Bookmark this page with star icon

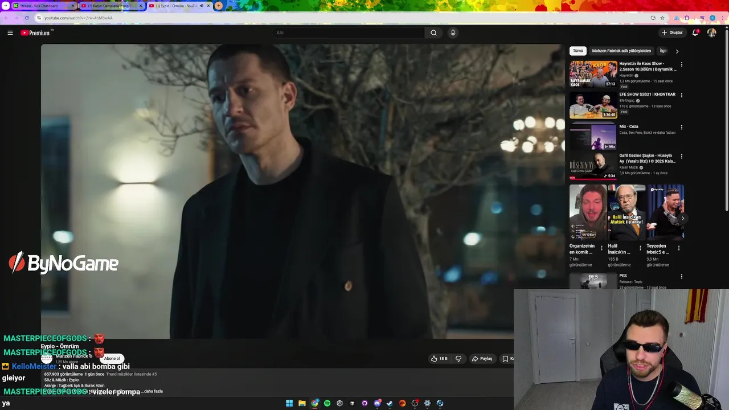pos(662,18)
